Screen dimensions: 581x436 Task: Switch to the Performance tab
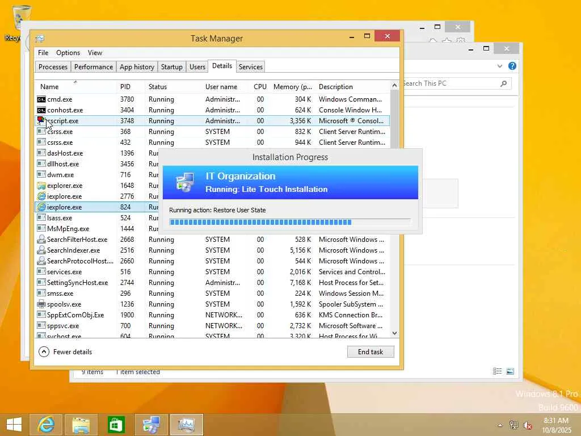click(x=93, y=67)
